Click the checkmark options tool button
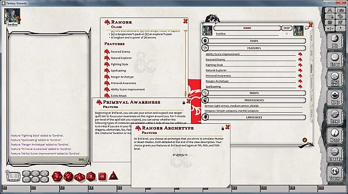The width and height of the screenshot is (348, 194). pos(340,22)
